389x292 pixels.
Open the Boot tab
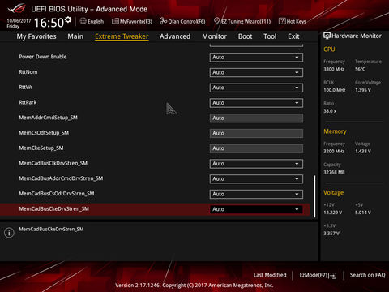click(245, 36)
